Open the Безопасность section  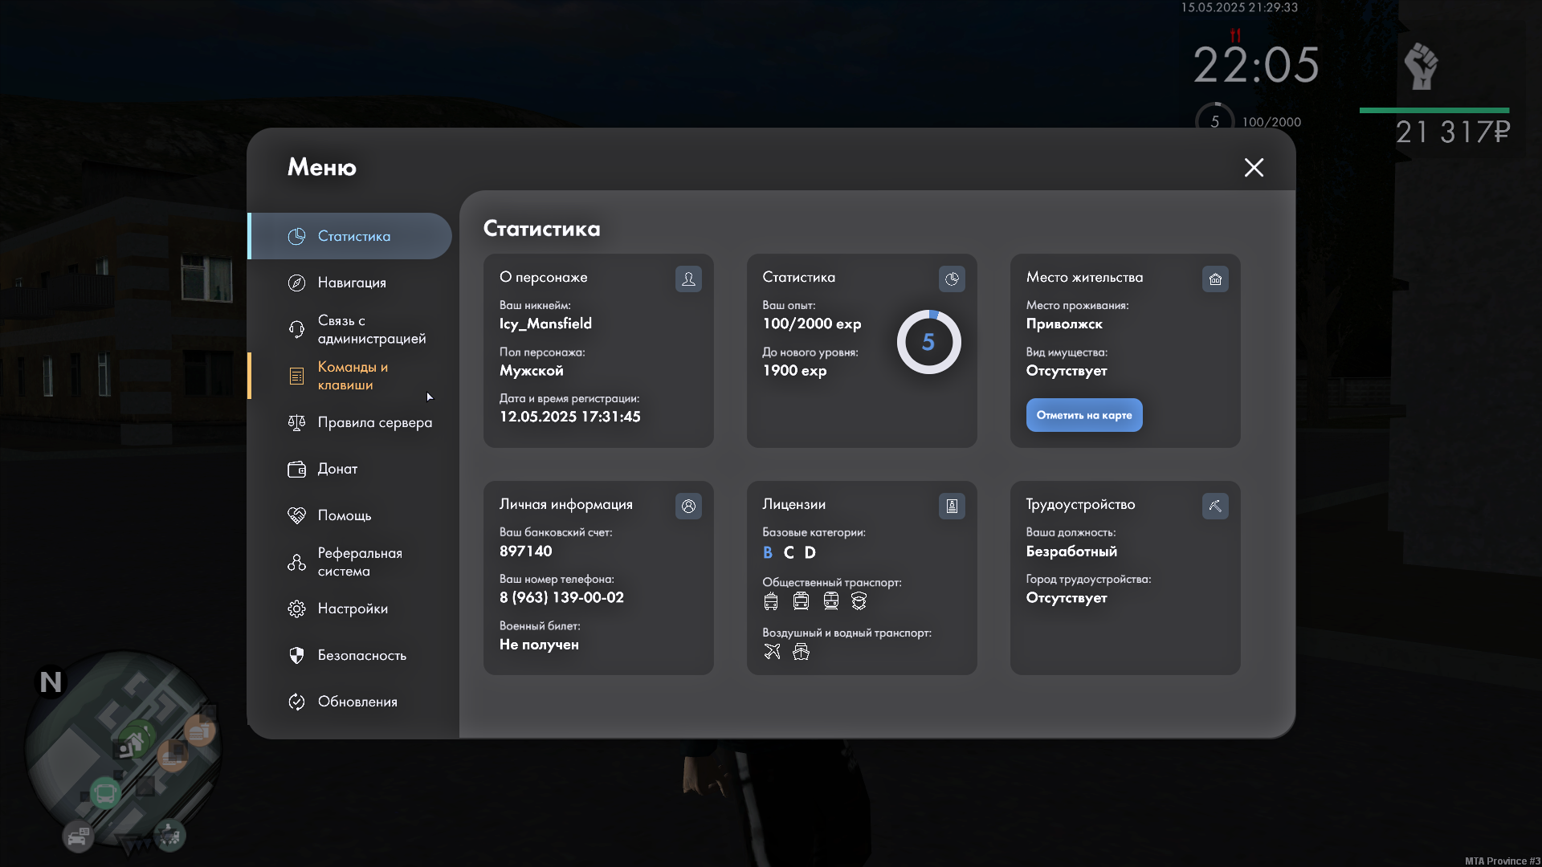click(x=350, y=655)
